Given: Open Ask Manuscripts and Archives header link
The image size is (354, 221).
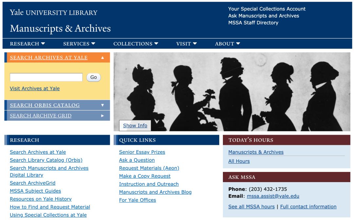Looking at the screenshot, I should click(x=264, y=16).
